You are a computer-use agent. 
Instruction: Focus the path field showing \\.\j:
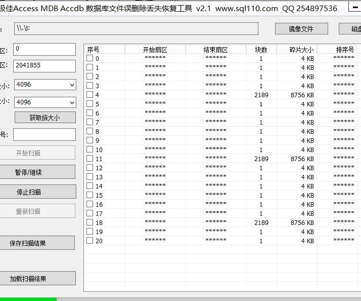click(x=136, y=28)
